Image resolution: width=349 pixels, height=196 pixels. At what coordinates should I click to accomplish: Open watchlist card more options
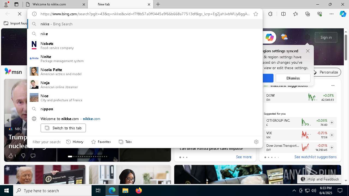[x=333, y=85]
